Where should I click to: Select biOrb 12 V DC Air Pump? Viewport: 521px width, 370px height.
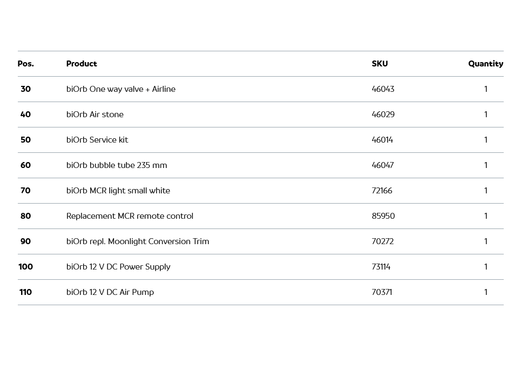(110, 292)
